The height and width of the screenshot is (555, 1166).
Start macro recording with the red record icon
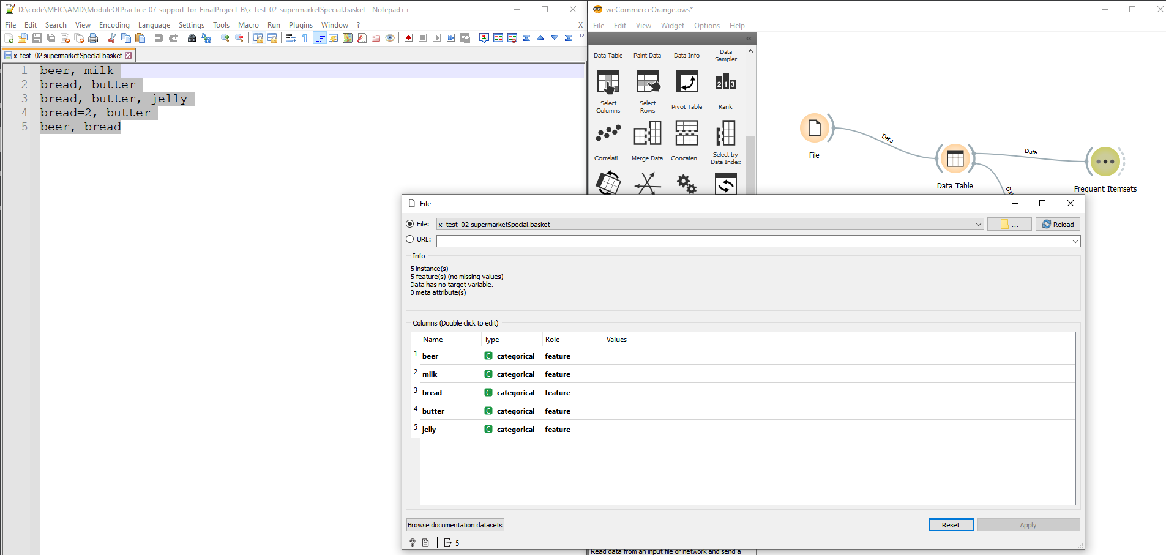408,38
